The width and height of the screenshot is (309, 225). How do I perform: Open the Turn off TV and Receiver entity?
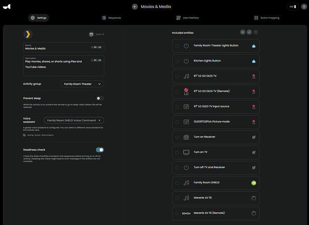tap(216, 168)
